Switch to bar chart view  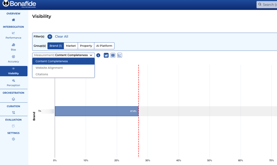(106, 55)
